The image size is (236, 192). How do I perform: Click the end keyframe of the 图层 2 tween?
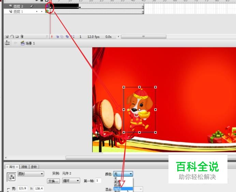pyautogui.click(x=80, y=7)
